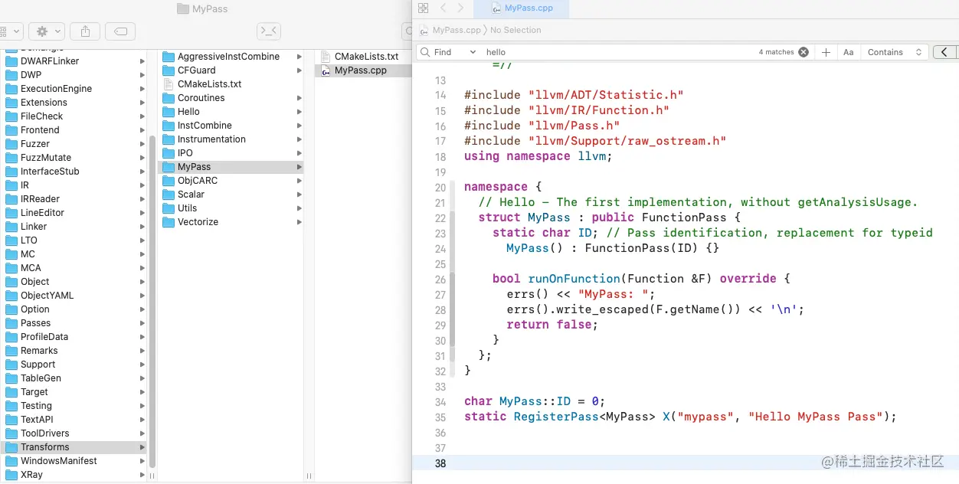The width and height of the screenshot is (959, 484).
Task: Expand the ObjCARC folder arrow
Action: (299, 181)
